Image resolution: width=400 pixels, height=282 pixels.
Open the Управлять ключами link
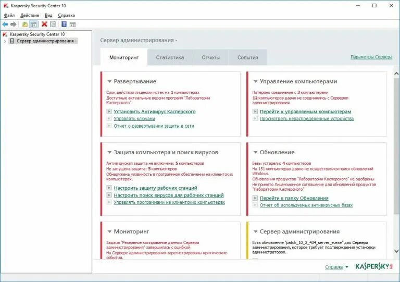coord(134,118)
